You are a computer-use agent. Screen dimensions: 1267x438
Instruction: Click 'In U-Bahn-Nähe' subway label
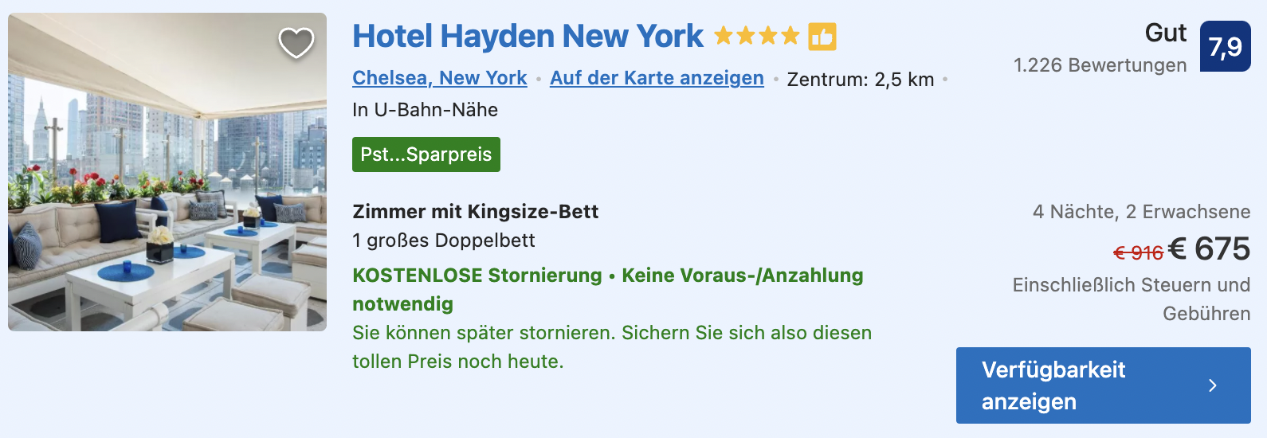[425, 110]
